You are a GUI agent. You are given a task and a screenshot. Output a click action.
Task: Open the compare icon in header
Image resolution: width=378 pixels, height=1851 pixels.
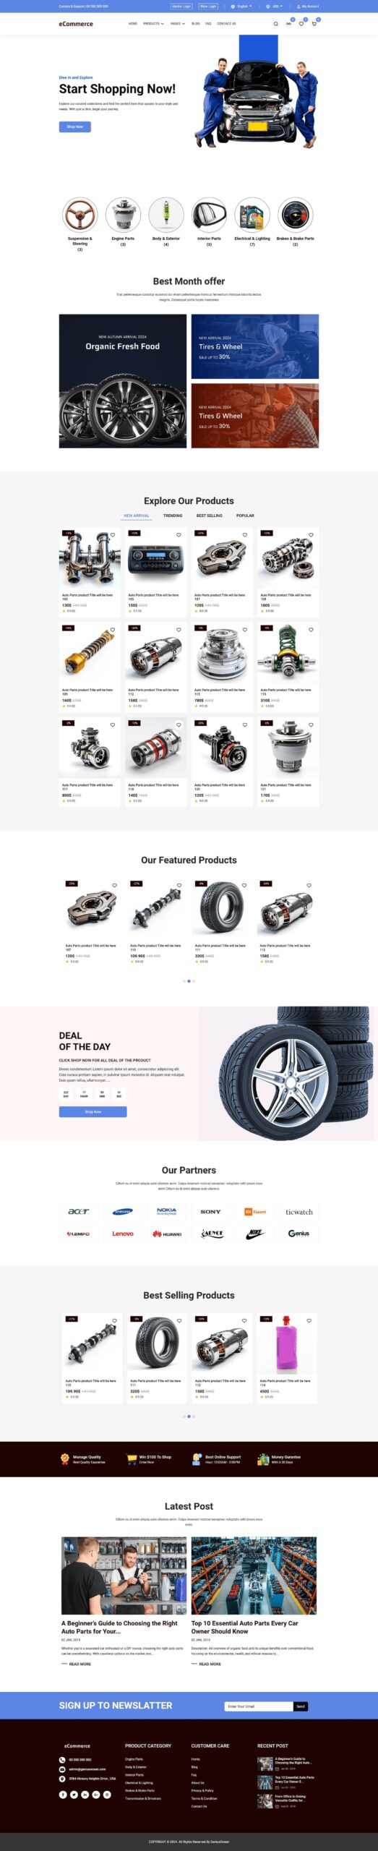pyautogui.click(x=288, y=24)
